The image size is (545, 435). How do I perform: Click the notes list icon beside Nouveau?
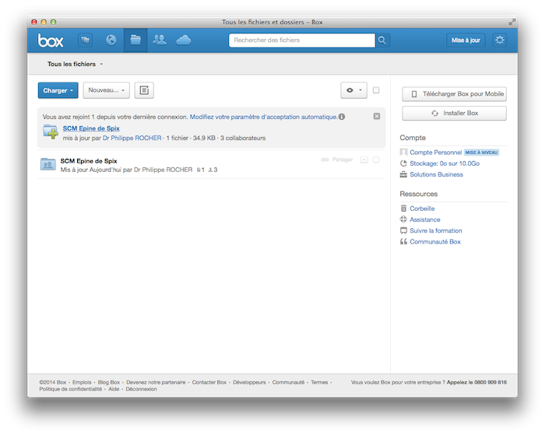click(143, 90)
